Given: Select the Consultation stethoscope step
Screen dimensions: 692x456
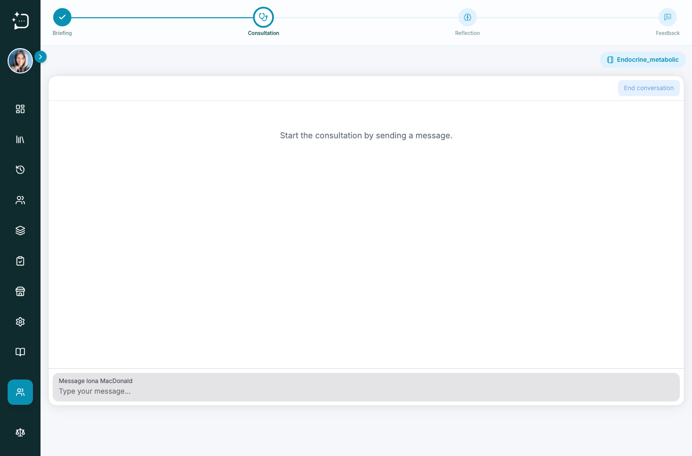Looking at the screenshot, I should [263, 17].
